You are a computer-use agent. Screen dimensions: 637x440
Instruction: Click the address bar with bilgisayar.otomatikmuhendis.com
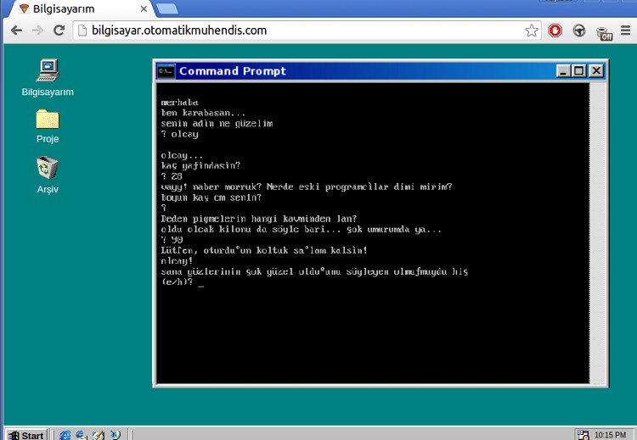297,31
